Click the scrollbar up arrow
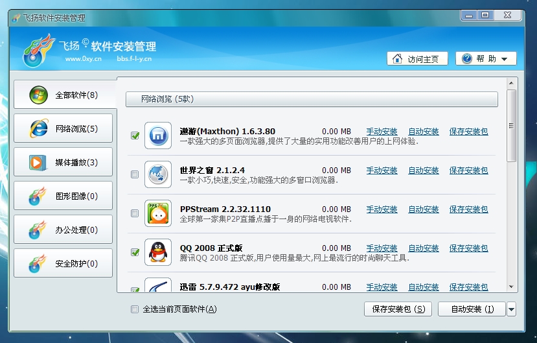537x343 pixels. pos(511,83)
